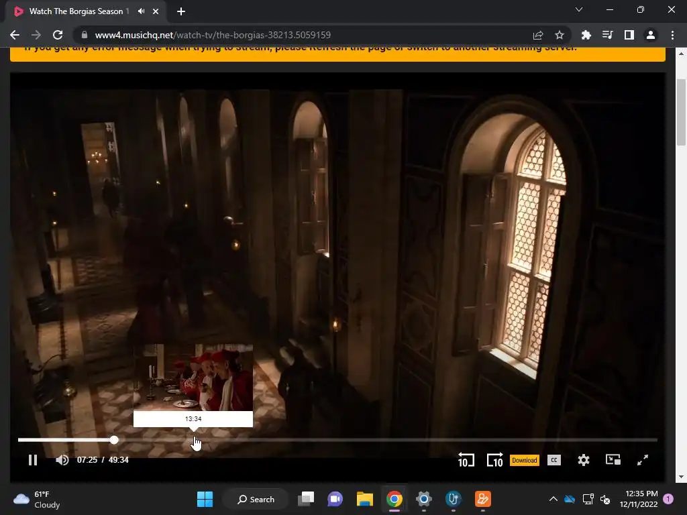Switch to Google Chrome taskbar icon
Image resolution: width=687 pixels, height=515 pixels.
tap(394, 499)
